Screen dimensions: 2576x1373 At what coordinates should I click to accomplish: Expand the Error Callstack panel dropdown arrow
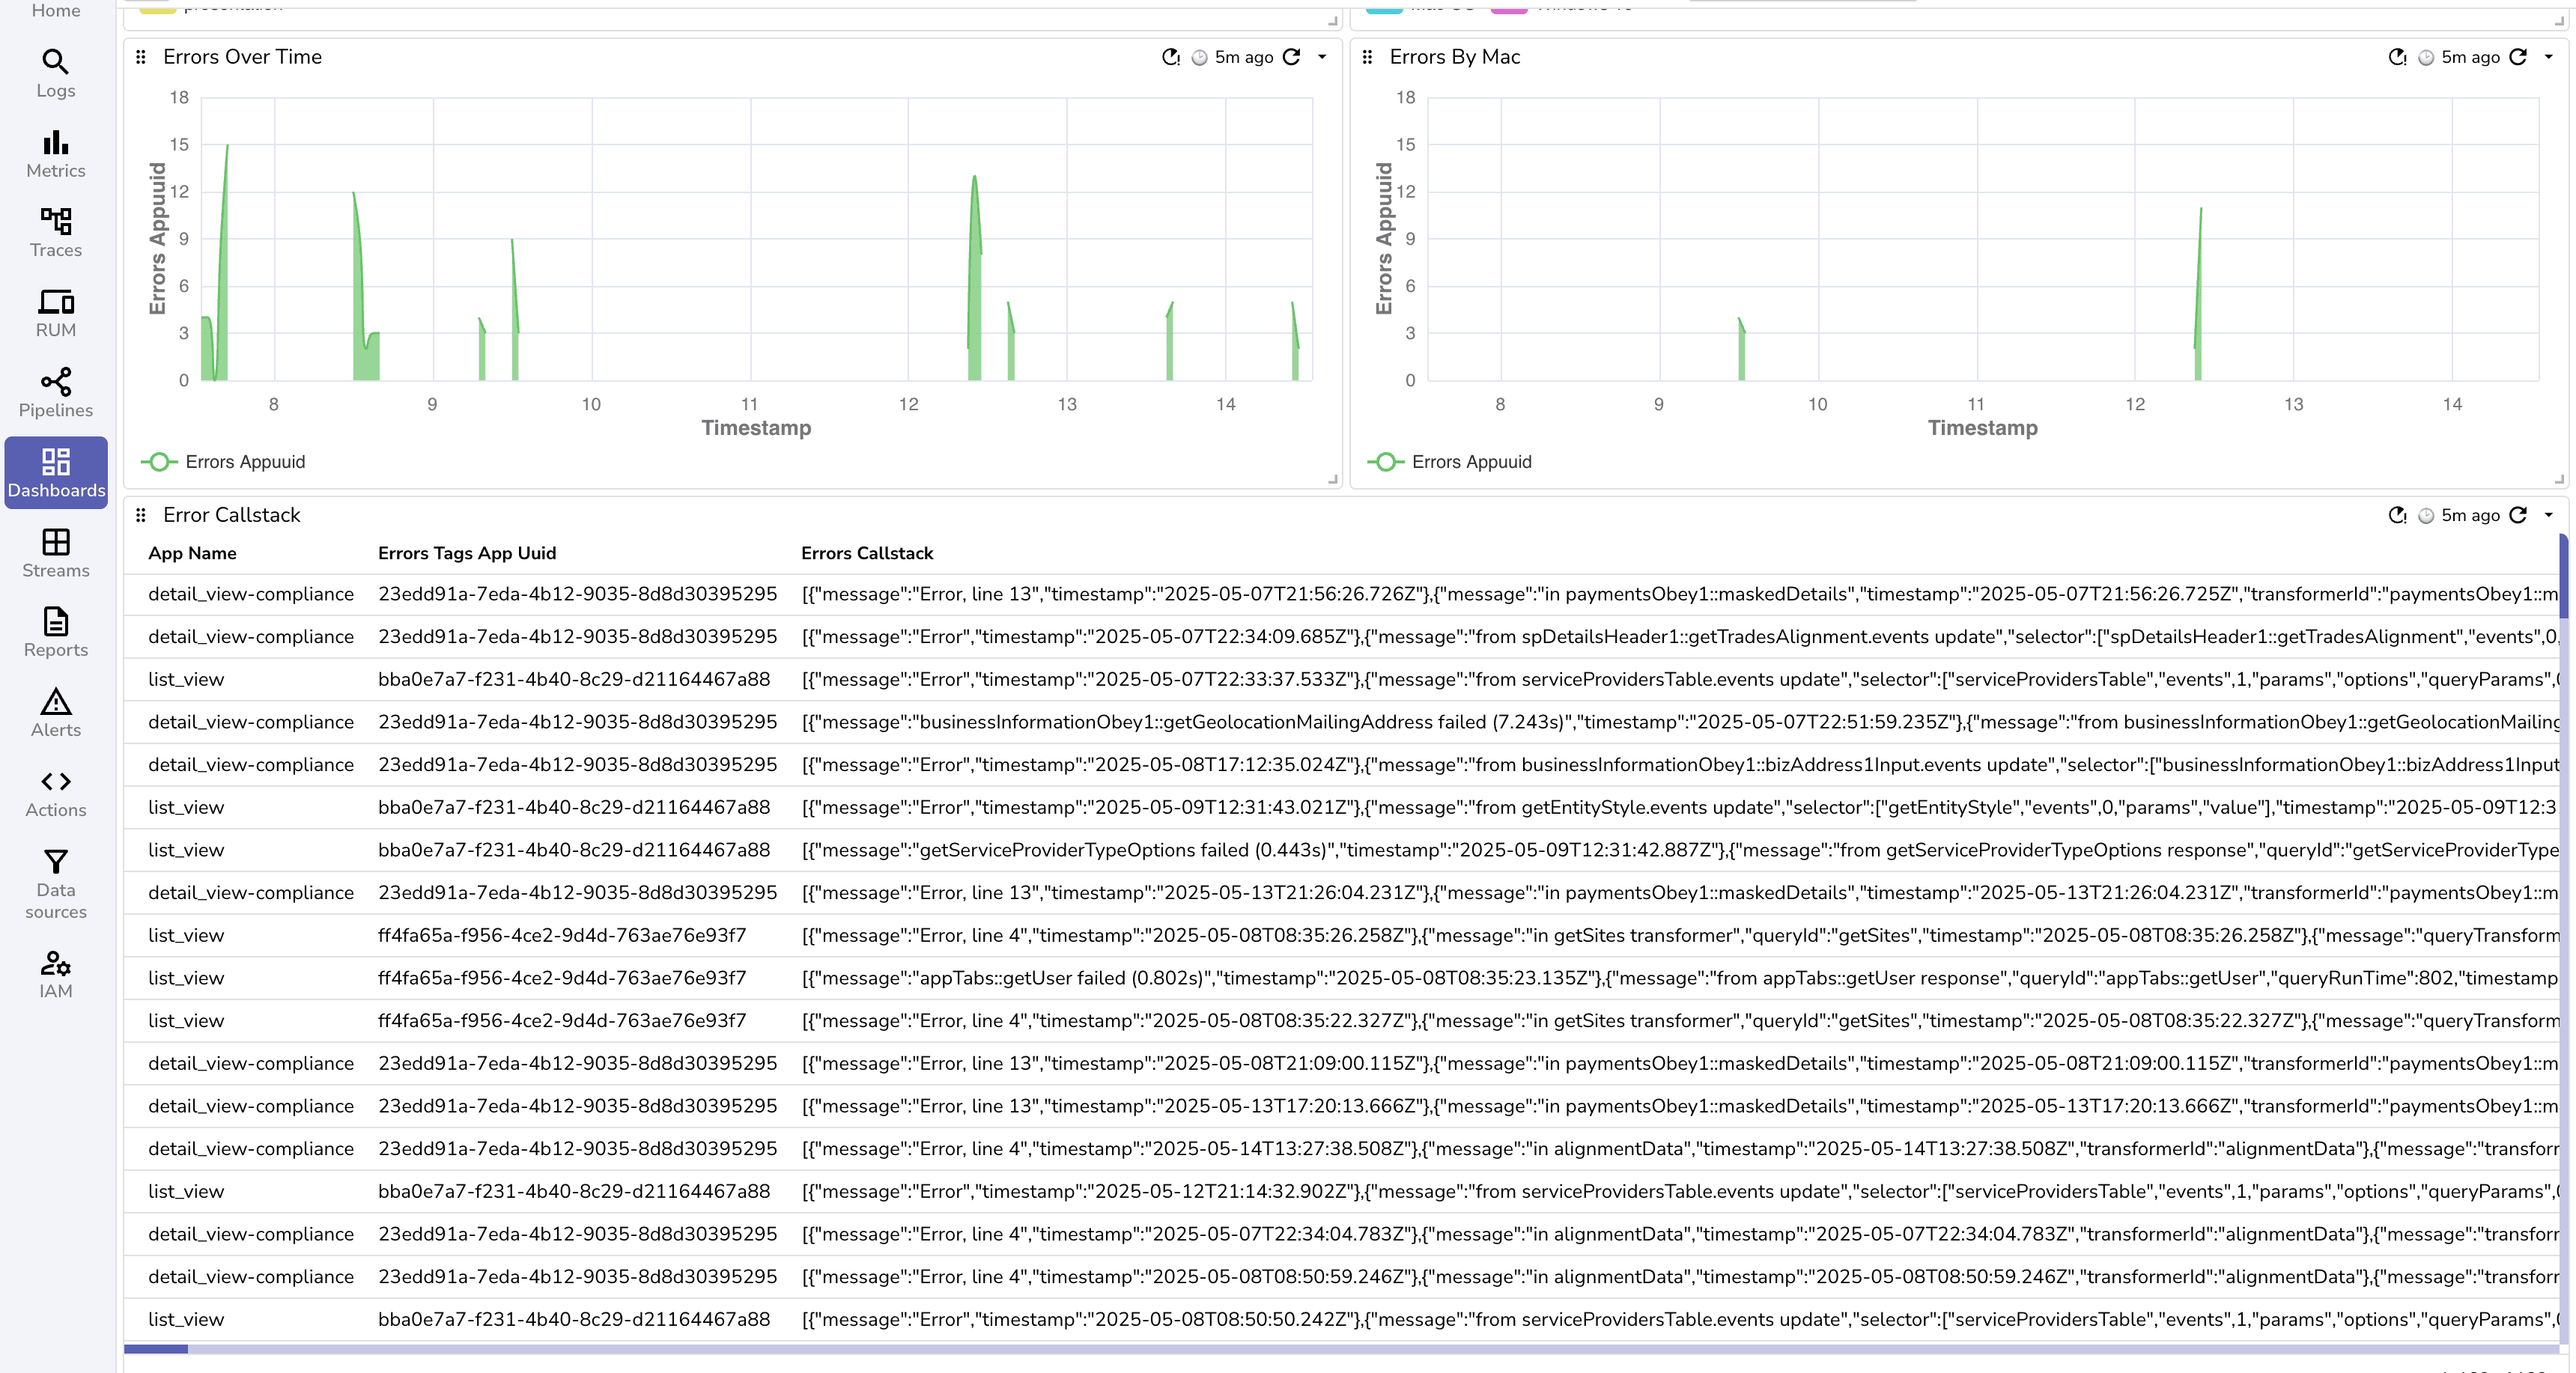click(2549, 515)
